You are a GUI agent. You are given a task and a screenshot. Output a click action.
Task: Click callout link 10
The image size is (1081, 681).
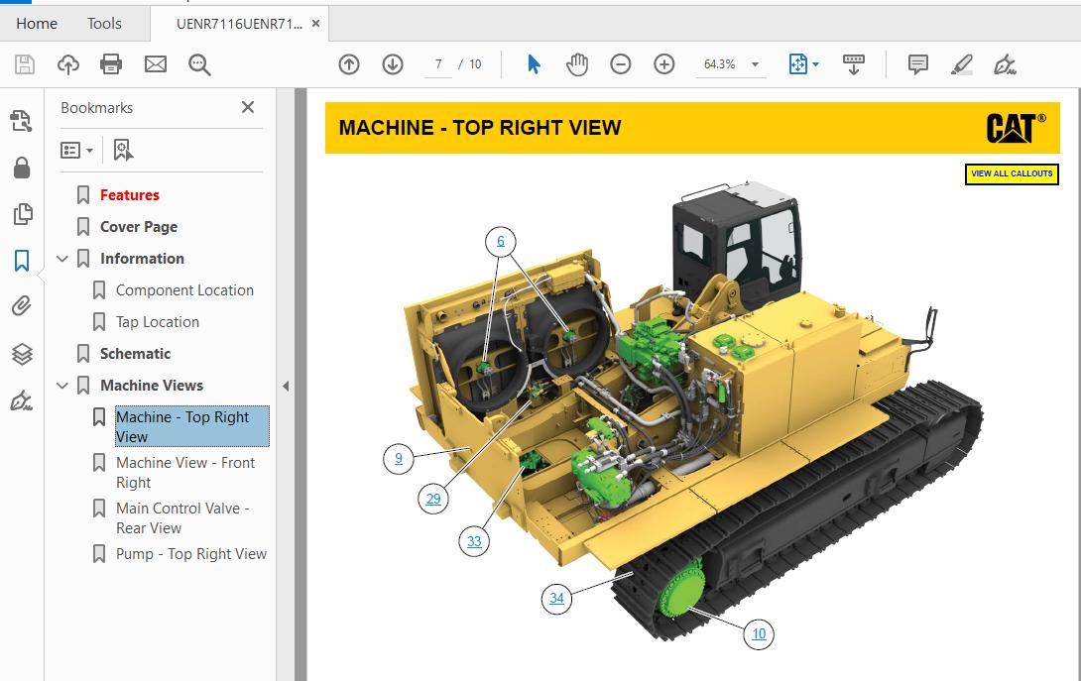tap(759, 634)
